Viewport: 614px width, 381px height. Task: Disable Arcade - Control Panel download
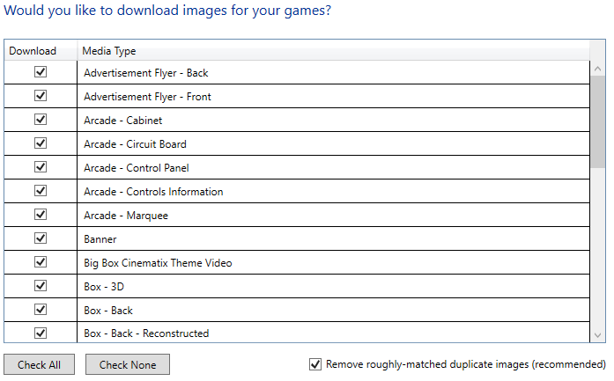coord(41,167)
